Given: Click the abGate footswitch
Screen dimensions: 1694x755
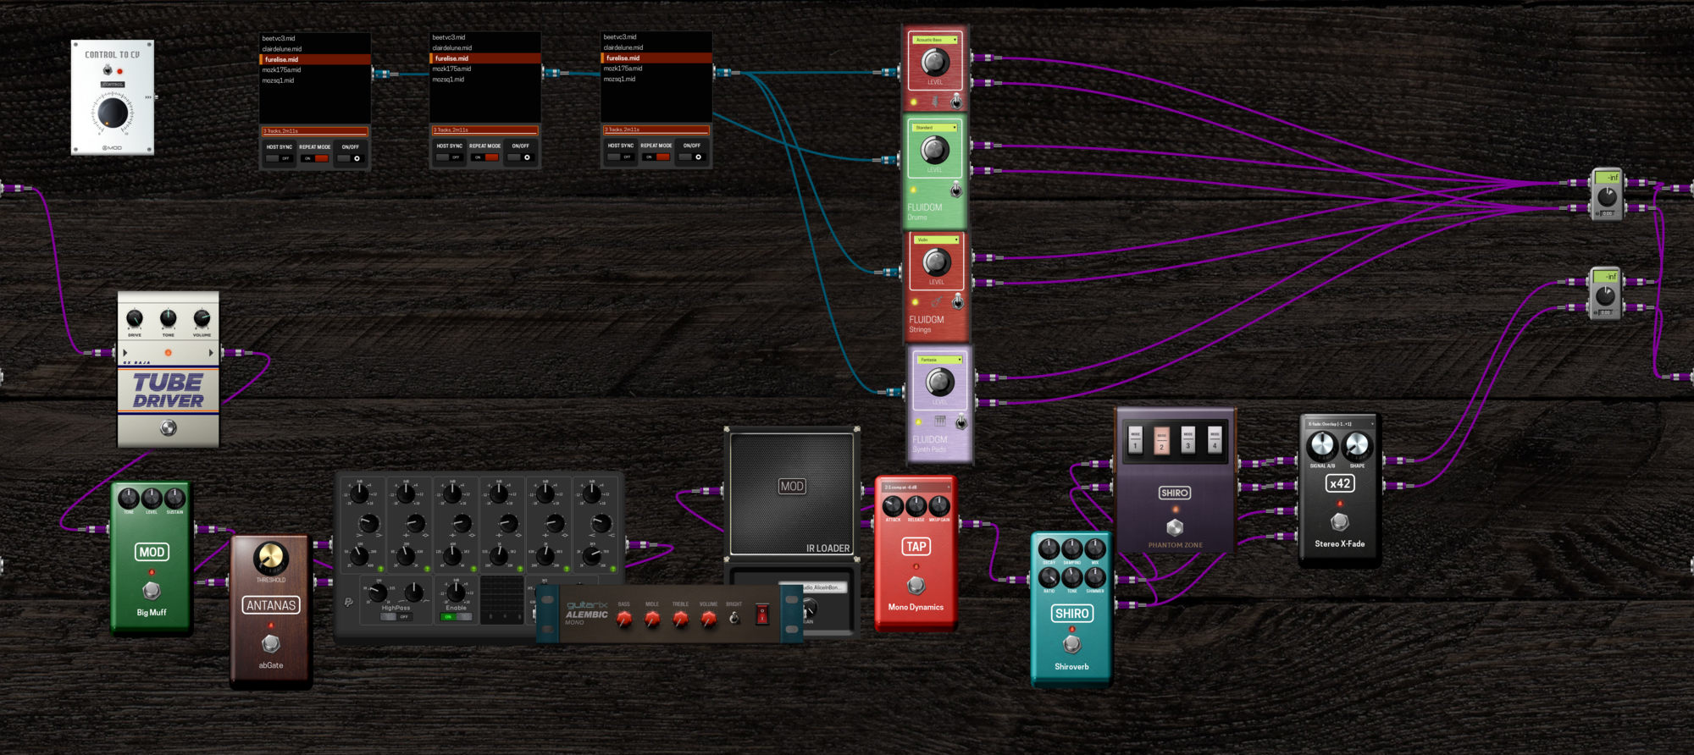Looking at the screenshot, I should [271, 643].
